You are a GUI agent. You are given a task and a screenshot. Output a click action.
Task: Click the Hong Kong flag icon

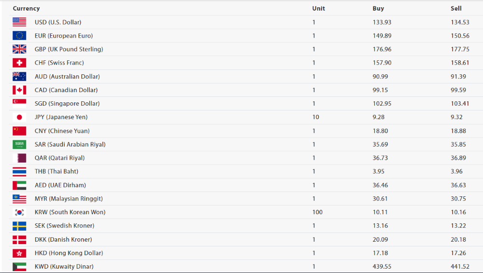[x=19, y=253]
